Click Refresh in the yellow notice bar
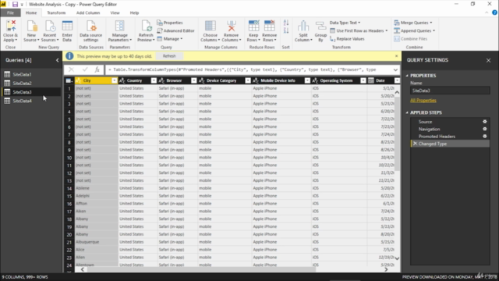The image size is (499, 281). coord(169,56)
